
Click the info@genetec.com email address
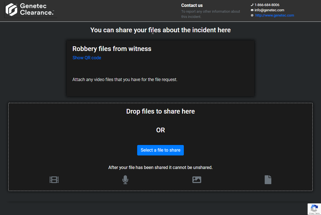tap(269, 10)
